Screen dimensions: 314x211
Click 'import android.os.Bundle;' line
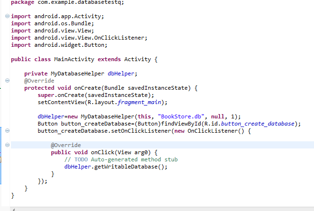pos(52,23)
